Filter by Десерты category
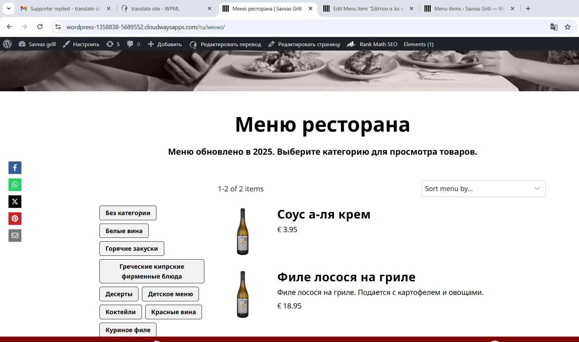579x342 pixels. [119, 294]
